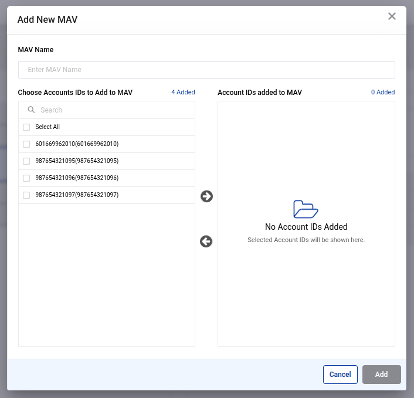The image size is (414, 398).
Task: Focus the Enter MAV Name field
Action: pyautogui.click(x=206, y=70)
